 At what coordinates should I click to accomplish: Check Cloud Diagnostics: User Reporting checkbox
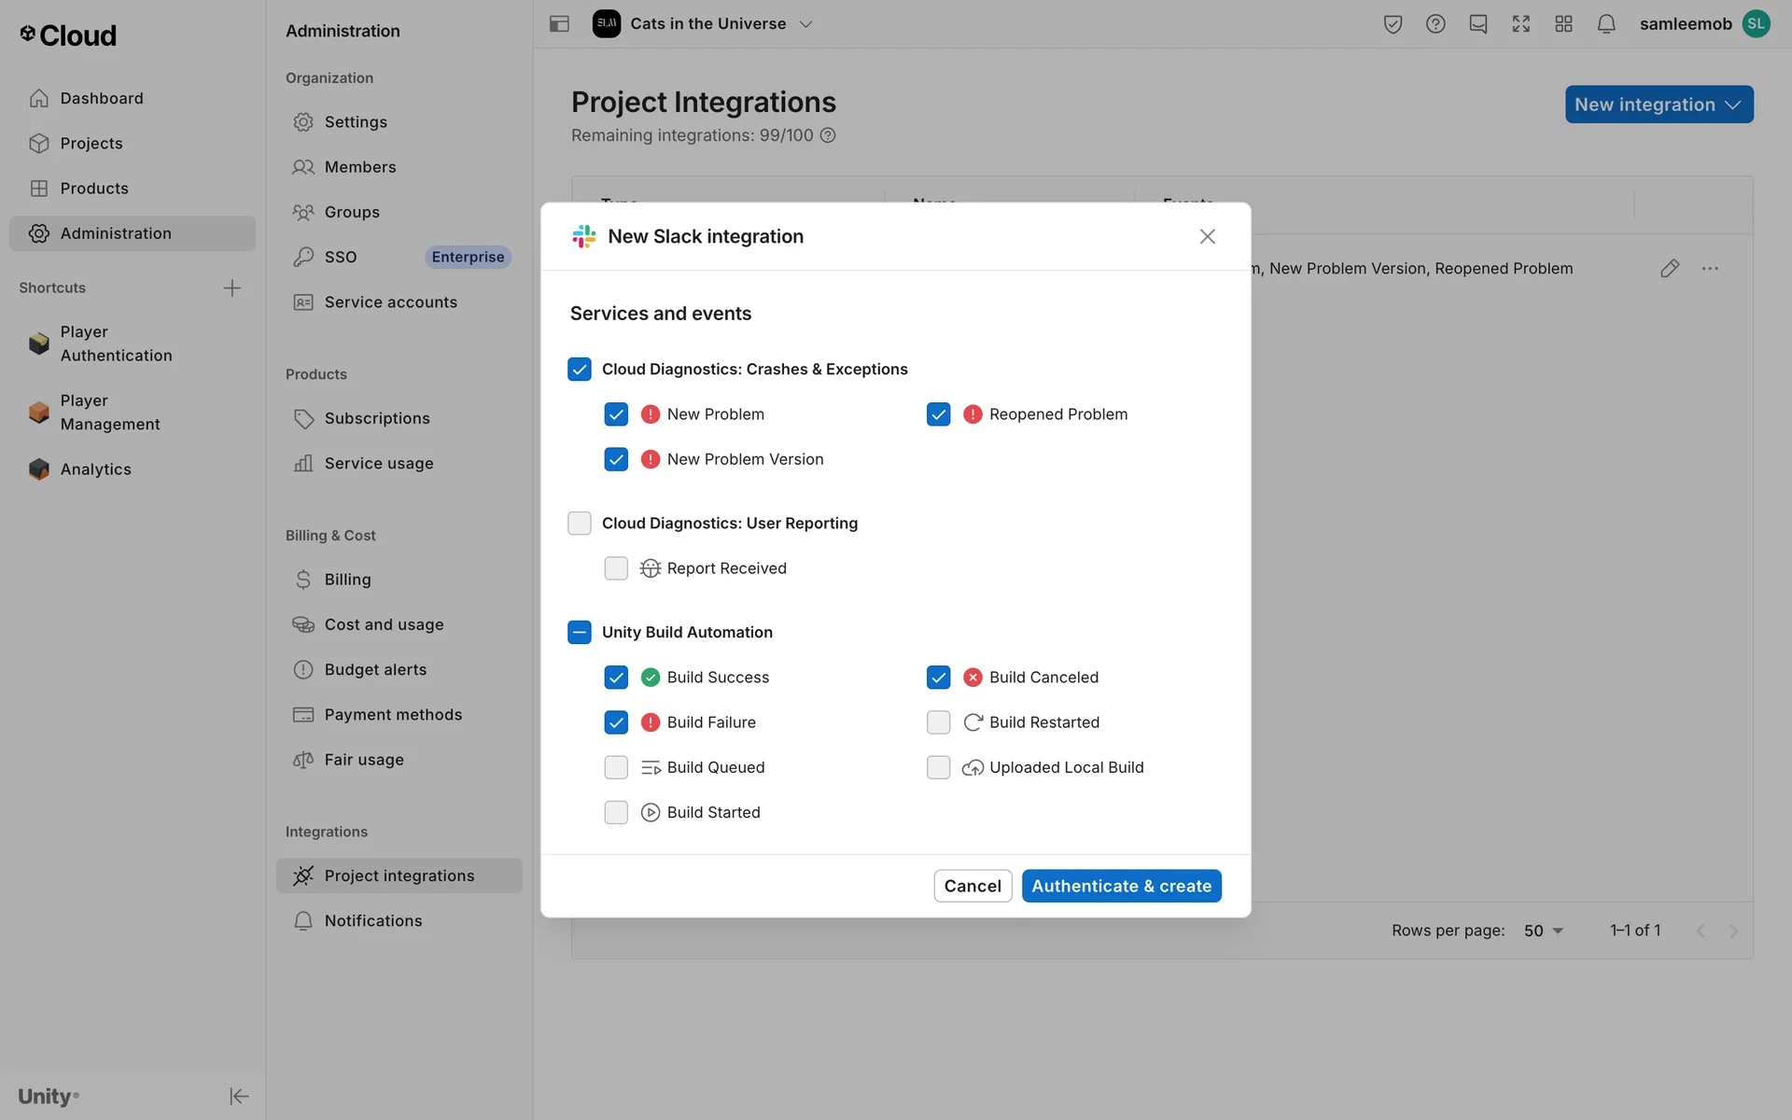[x=580, y=524]
